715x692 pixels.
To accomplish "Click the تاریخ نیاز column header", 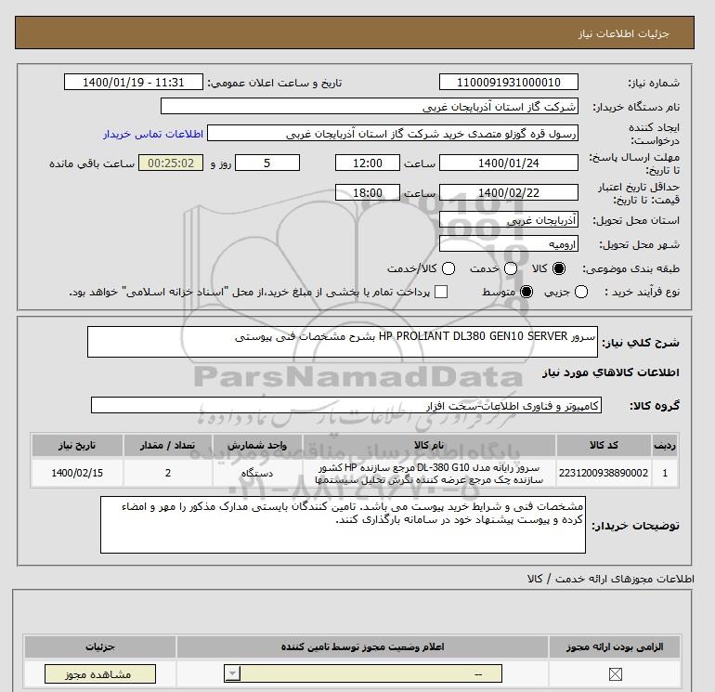I will click(x=77, y=445).
